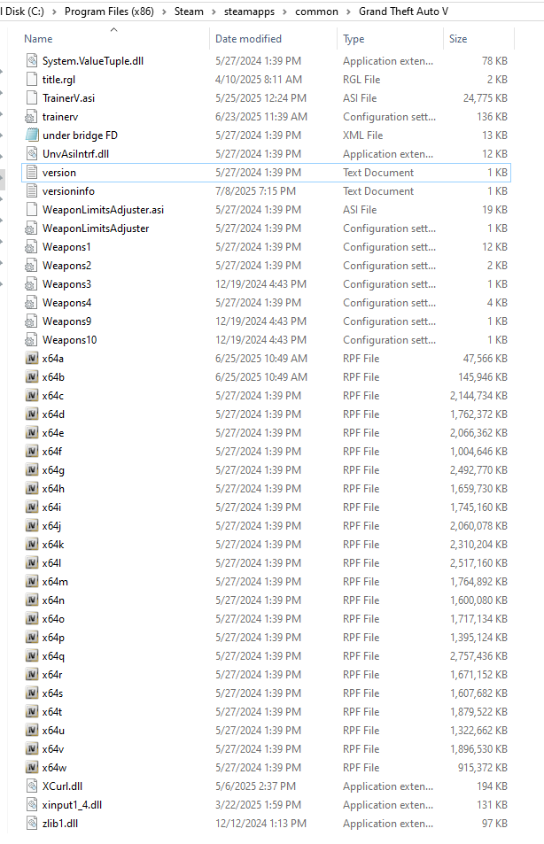This screenshot has height=844, width=544.
Task: Click Grand Theft Auto V breadcrumb segment
Action: click(403, 12)
